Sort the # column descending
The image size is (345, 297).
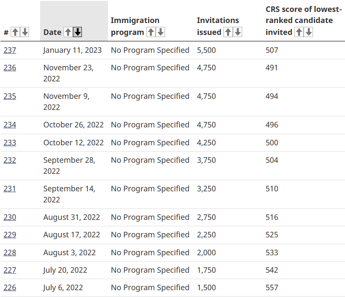(25, 32)
